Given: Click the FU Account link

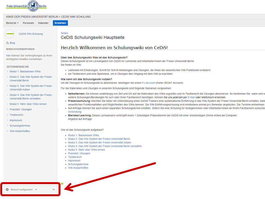Looking at the screenshot, I should click(148, 83).
